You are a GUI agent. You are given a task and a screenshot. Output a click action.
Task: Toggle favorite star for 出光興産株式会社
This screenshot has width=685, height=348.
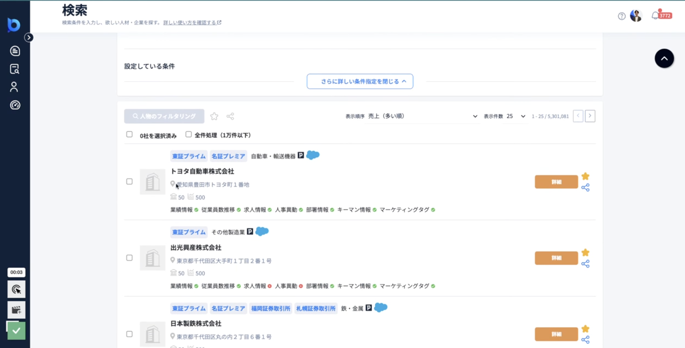coord(585,253)
